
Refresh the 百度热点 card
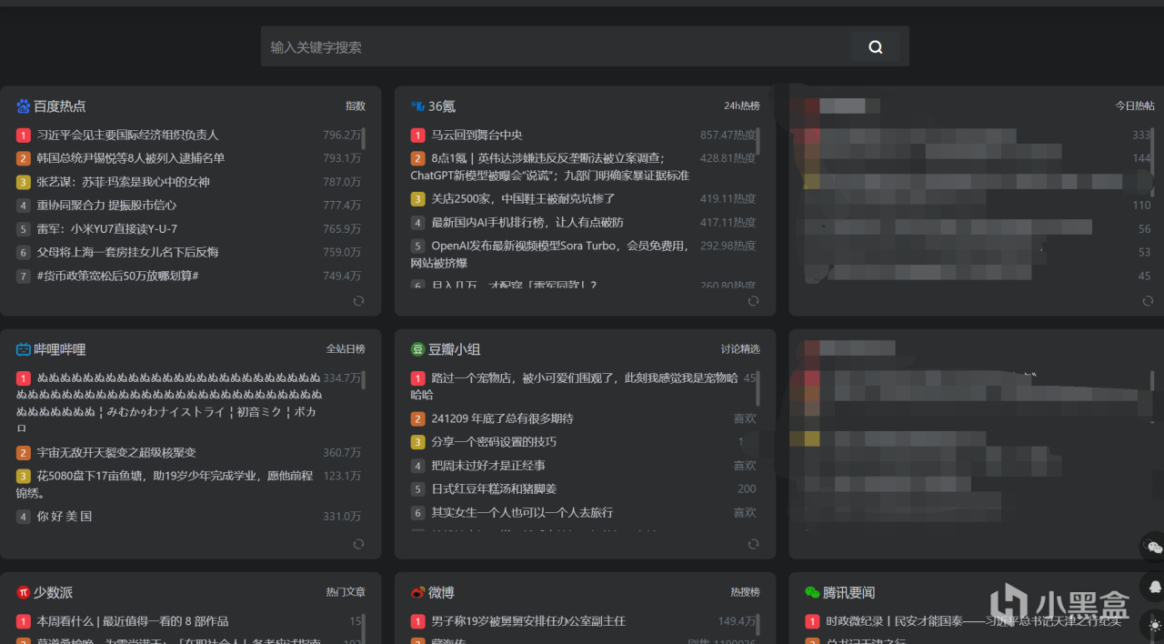click(x=358, y=301)
